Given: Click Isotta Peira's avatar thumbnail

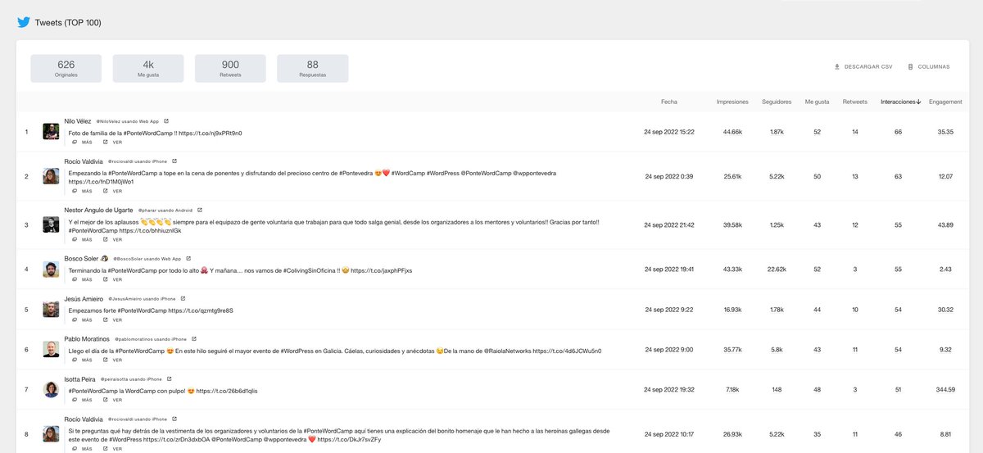Looking at the screenshot, I should tap(51, 390).
